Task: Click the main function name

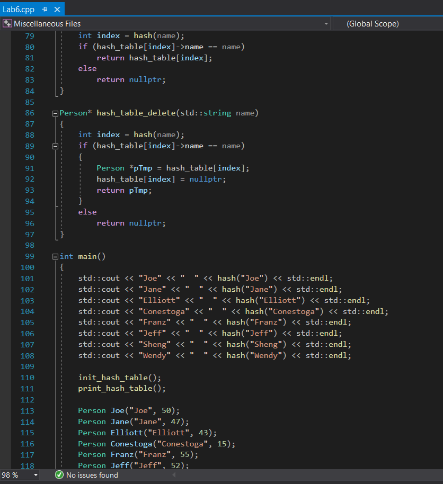Action: pyautogui.click(x=87, y=256)
